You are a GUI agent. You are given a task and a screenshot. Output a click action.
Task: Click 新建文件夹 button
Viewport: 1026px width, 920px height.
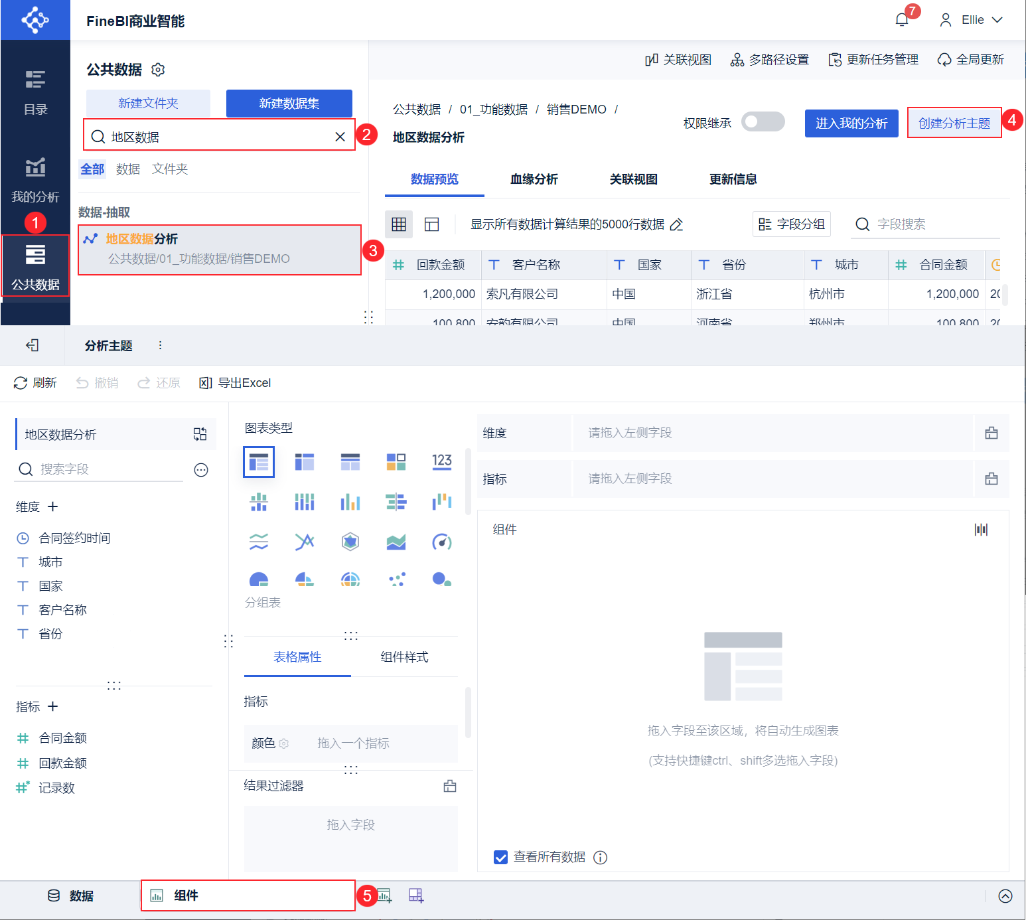[x=148, y=104]
